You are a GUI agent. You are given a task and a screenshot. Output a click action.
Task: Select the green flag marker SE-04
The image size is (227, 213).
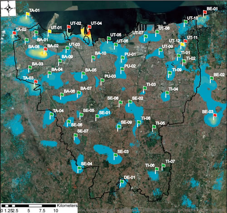[x=79, y=168]
